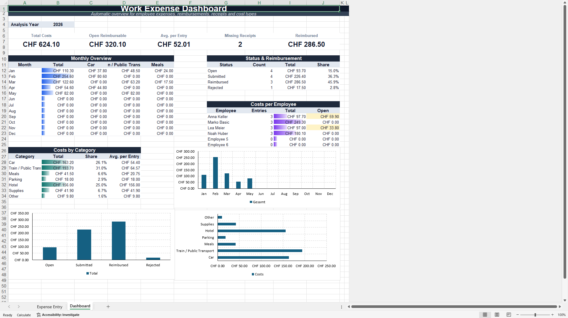Select column J header
This screenshot has height=318, width=568.
click(x=323, y=3)
